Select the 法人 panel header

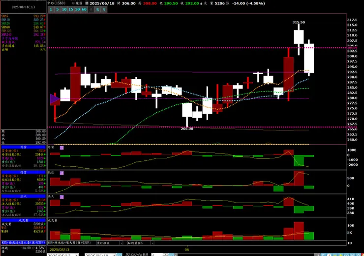click(x=24, y=196)
